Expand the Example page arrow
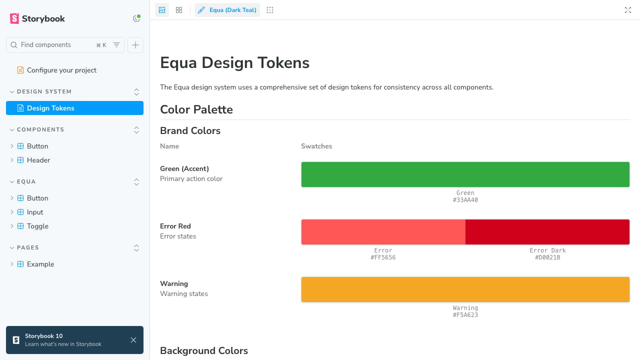Image resolution: width=640 pixels, height=360 pixels. point(12,264)
